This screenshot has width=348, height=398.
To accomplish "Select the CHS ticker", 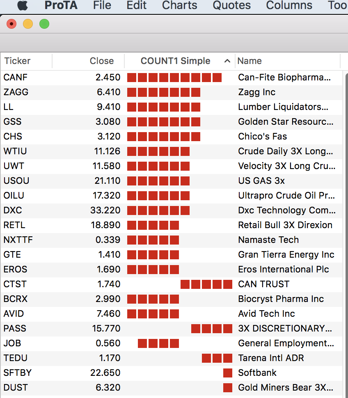I will click(13, 136).
